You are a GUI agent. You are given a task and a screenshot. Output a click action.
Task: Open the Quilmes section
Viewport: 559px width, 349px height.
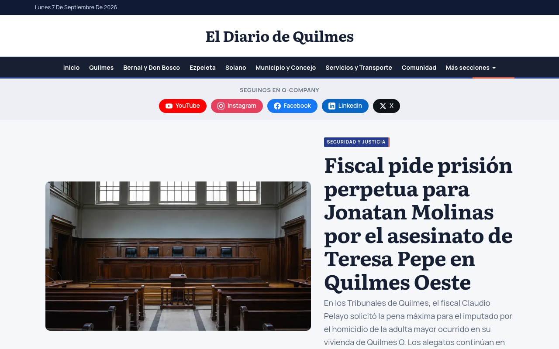coord(101,68)
